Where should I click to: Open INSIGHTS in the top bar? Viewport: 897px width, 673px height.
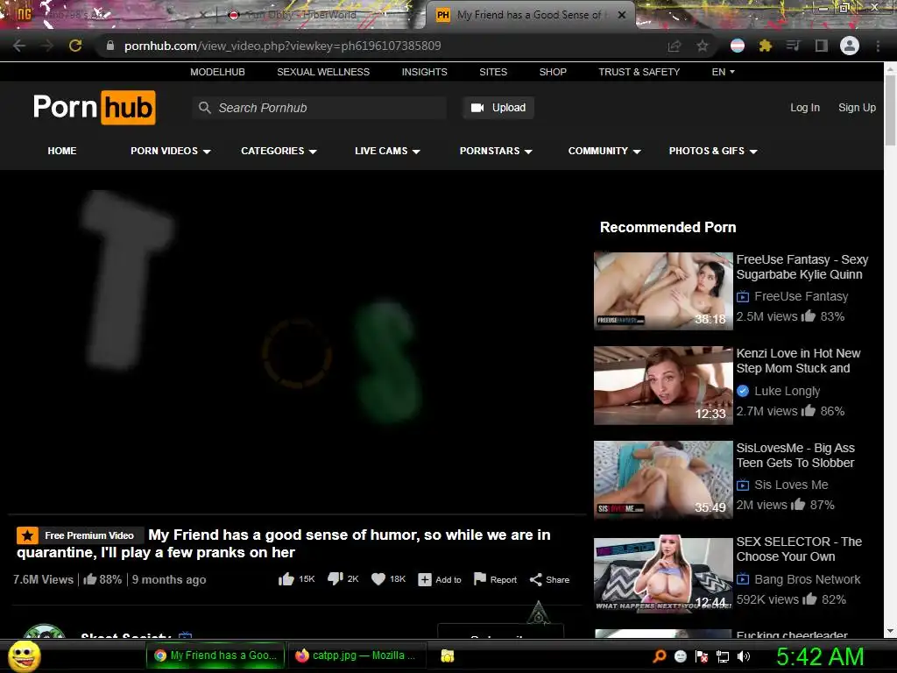425,72
